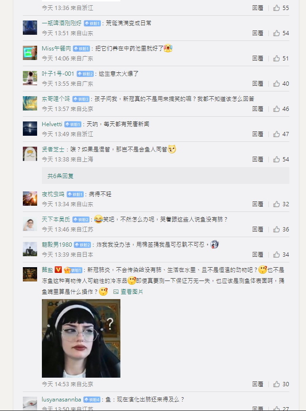Reply to Miss午餐肉's comment
This screenshot has width=306, height=411.
tap(257, 58)
